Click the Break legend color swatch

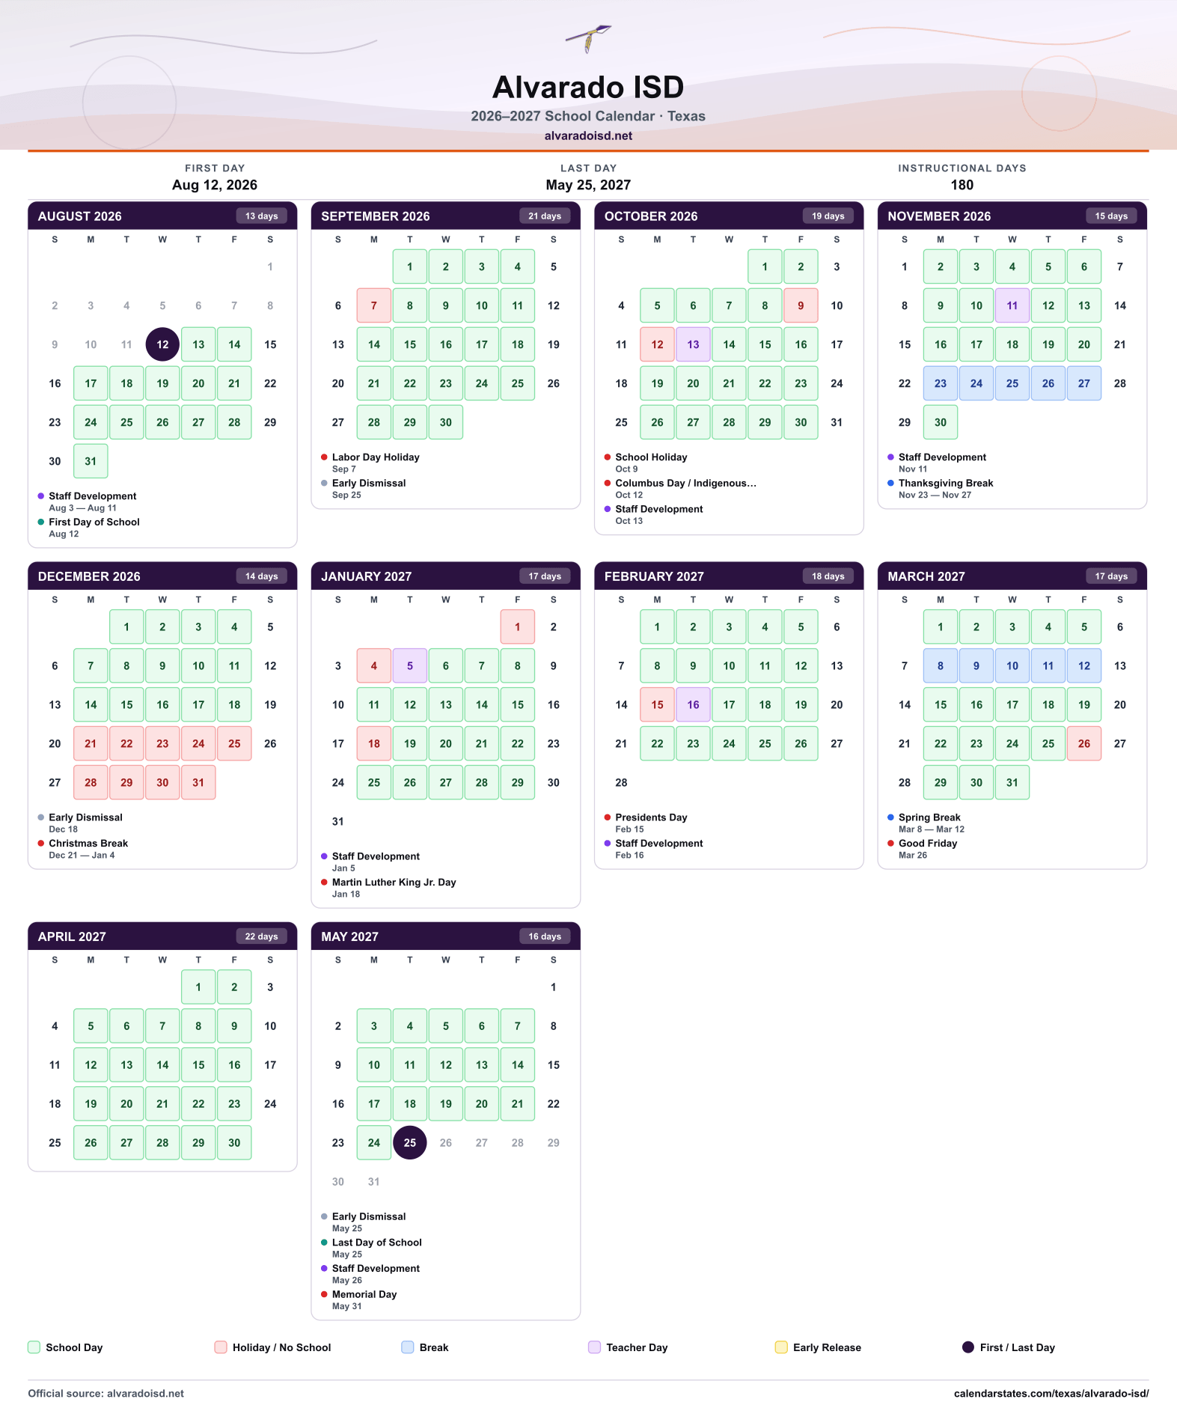pyautogui.click(x=408, y=1347)
